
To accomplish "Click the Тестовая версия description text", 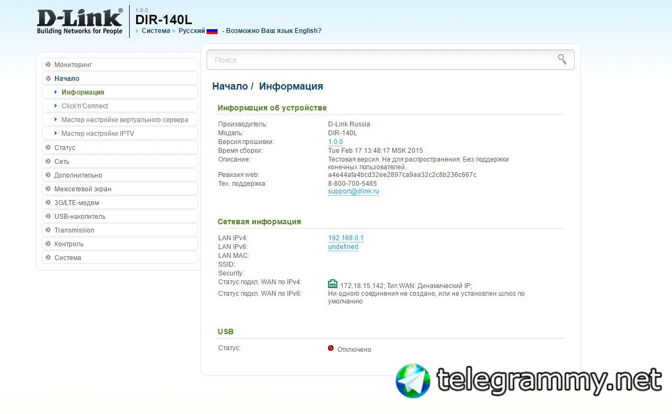I will click(x=418, y=163).
